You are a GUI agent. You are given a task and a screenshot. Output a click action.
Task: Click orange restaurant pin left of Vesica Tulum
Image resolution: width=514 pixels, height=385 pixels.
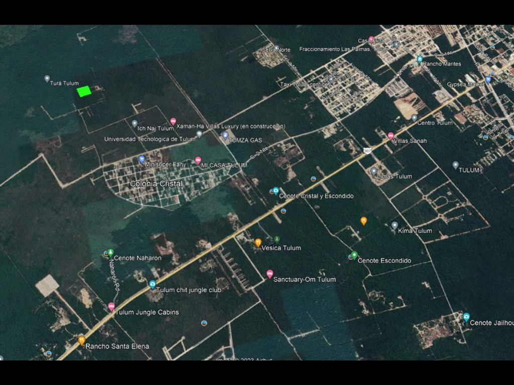point(258,243)
